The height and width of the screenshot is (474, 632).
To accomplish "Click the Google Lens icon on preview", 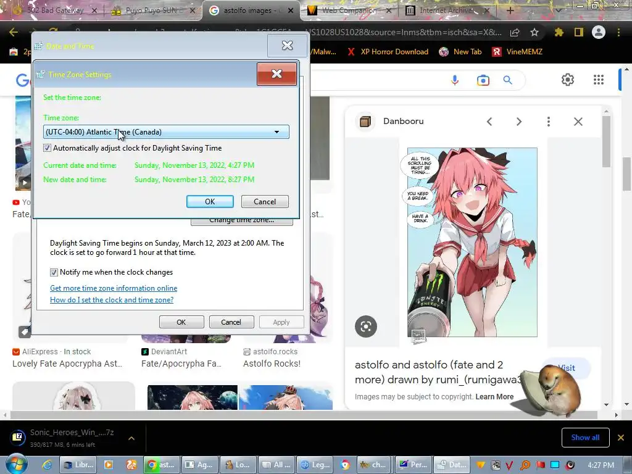I will (x=366, y=326).
